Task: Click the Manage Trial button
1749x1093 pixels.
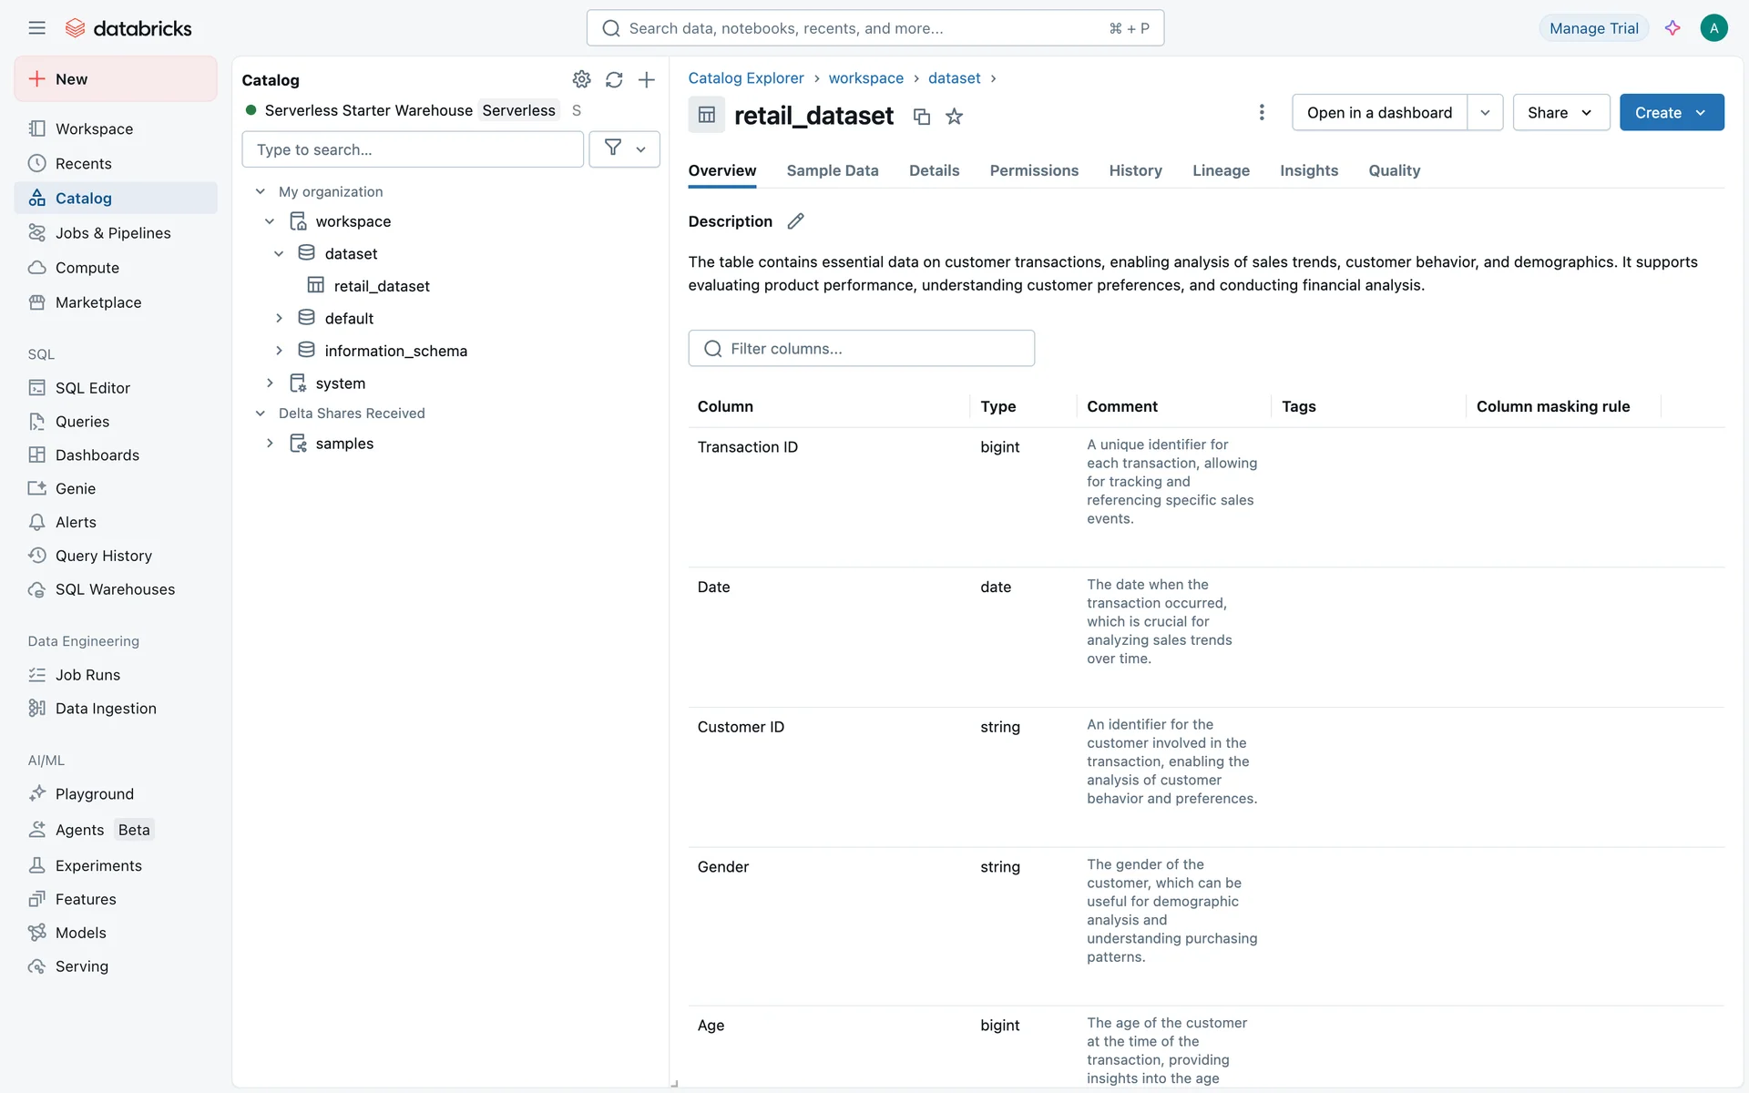Action: pos(1593,28)
